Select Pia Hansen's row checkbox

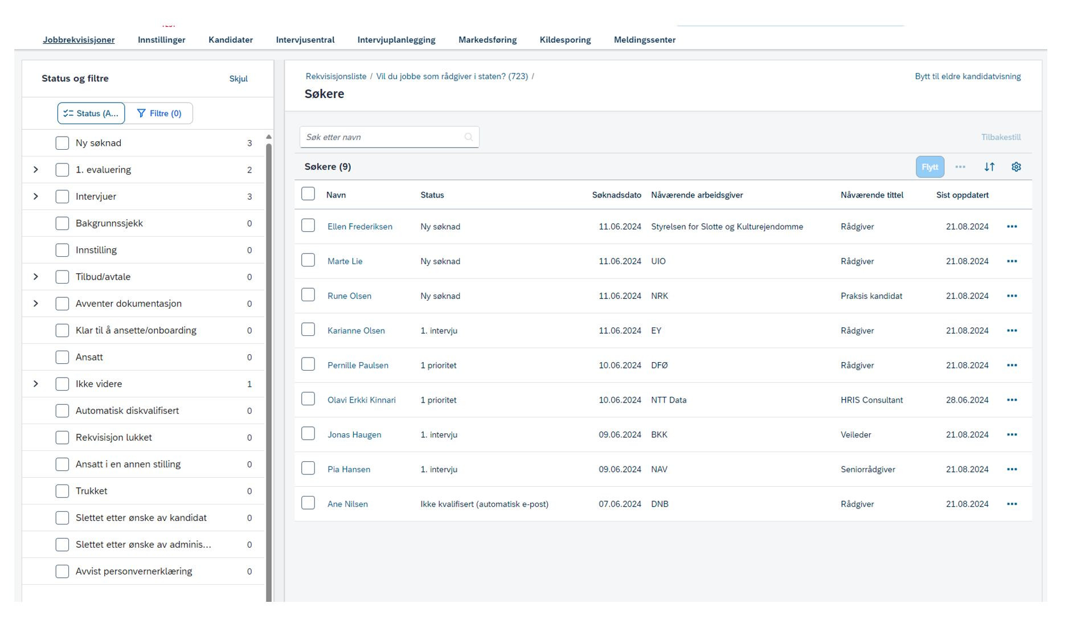point(308,468)
